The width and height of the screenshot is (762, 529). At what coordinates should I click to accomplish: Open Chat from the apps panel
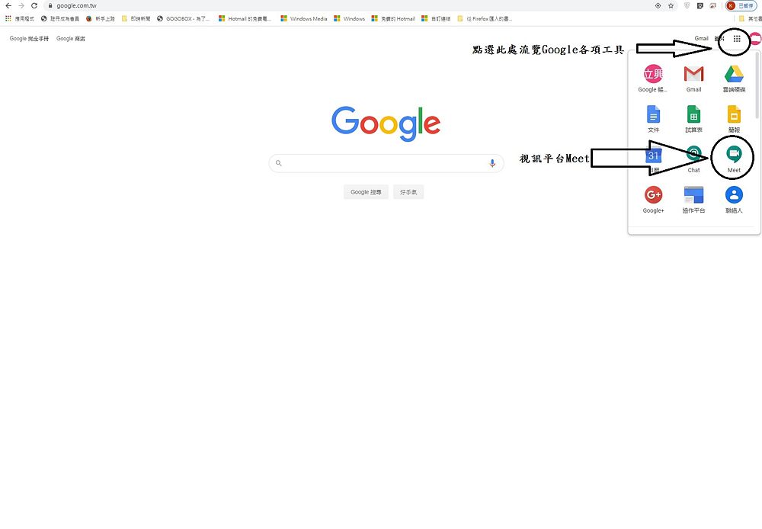tap(693, 159)
